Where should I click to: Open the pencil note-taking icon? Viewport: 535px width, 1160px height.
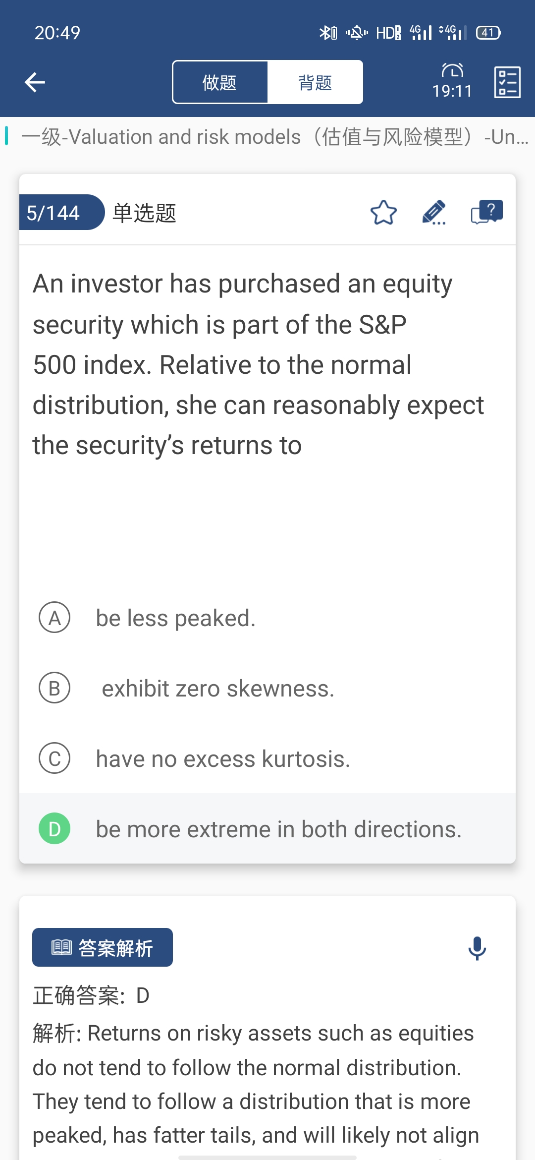(x=434, y=213)
